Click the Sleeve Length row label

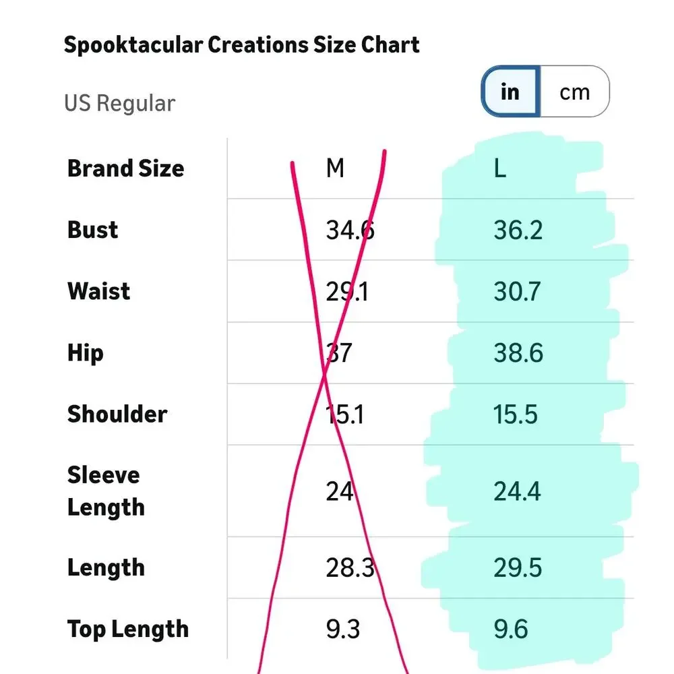pyautogui.click(x=105, y=491)
